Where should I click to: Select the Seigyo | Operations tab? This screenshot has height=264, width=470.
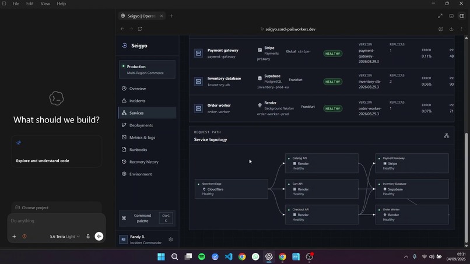click(x=141, y=16)
